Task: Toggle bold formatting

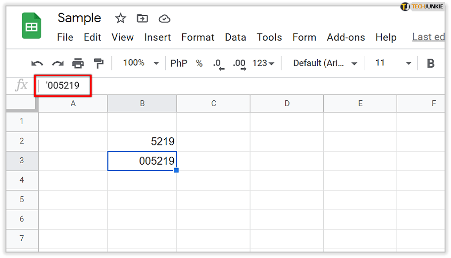Action: (x=431, y=63)
